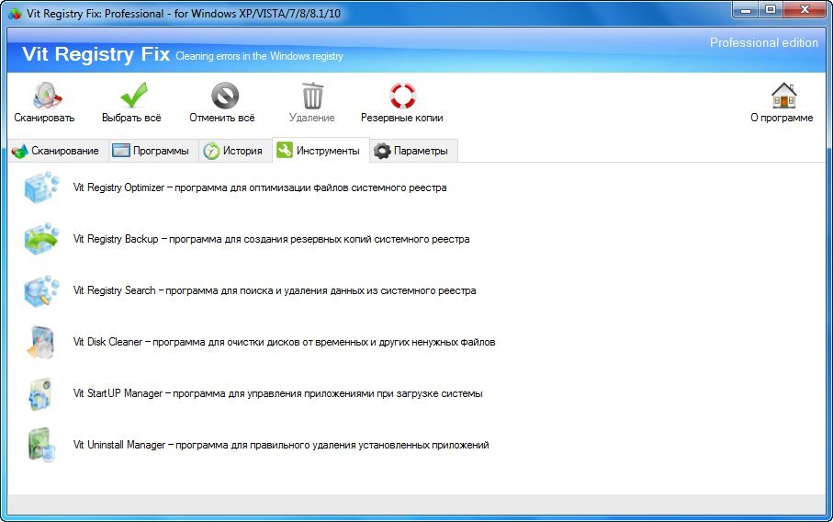The height and width of the screenshot is (522, 833).
Task: Click the green checkmark Выбрать всё icon
Action: (133, 96)
